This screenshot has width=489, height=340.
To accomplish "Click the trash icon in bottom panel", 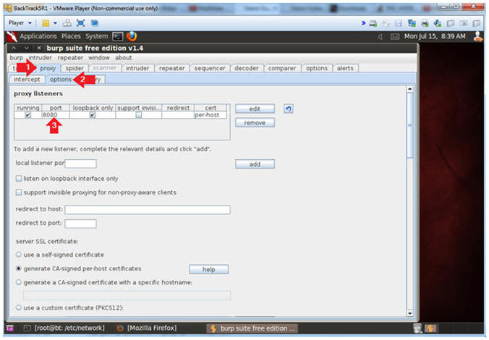I will pos(417,328).
